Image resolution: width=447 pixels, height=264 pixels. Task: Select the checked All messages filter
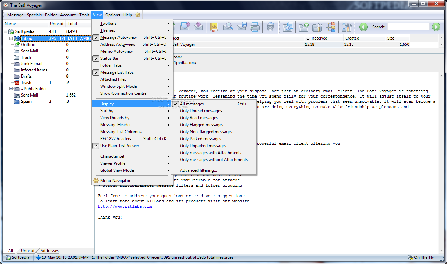(x=214, y=104)
